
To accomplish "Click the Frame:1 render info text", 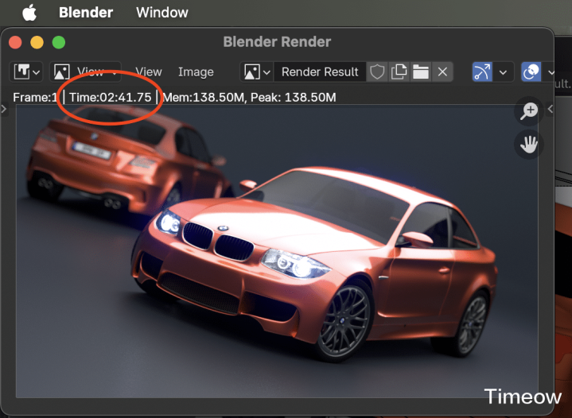I will pos(35,98).
